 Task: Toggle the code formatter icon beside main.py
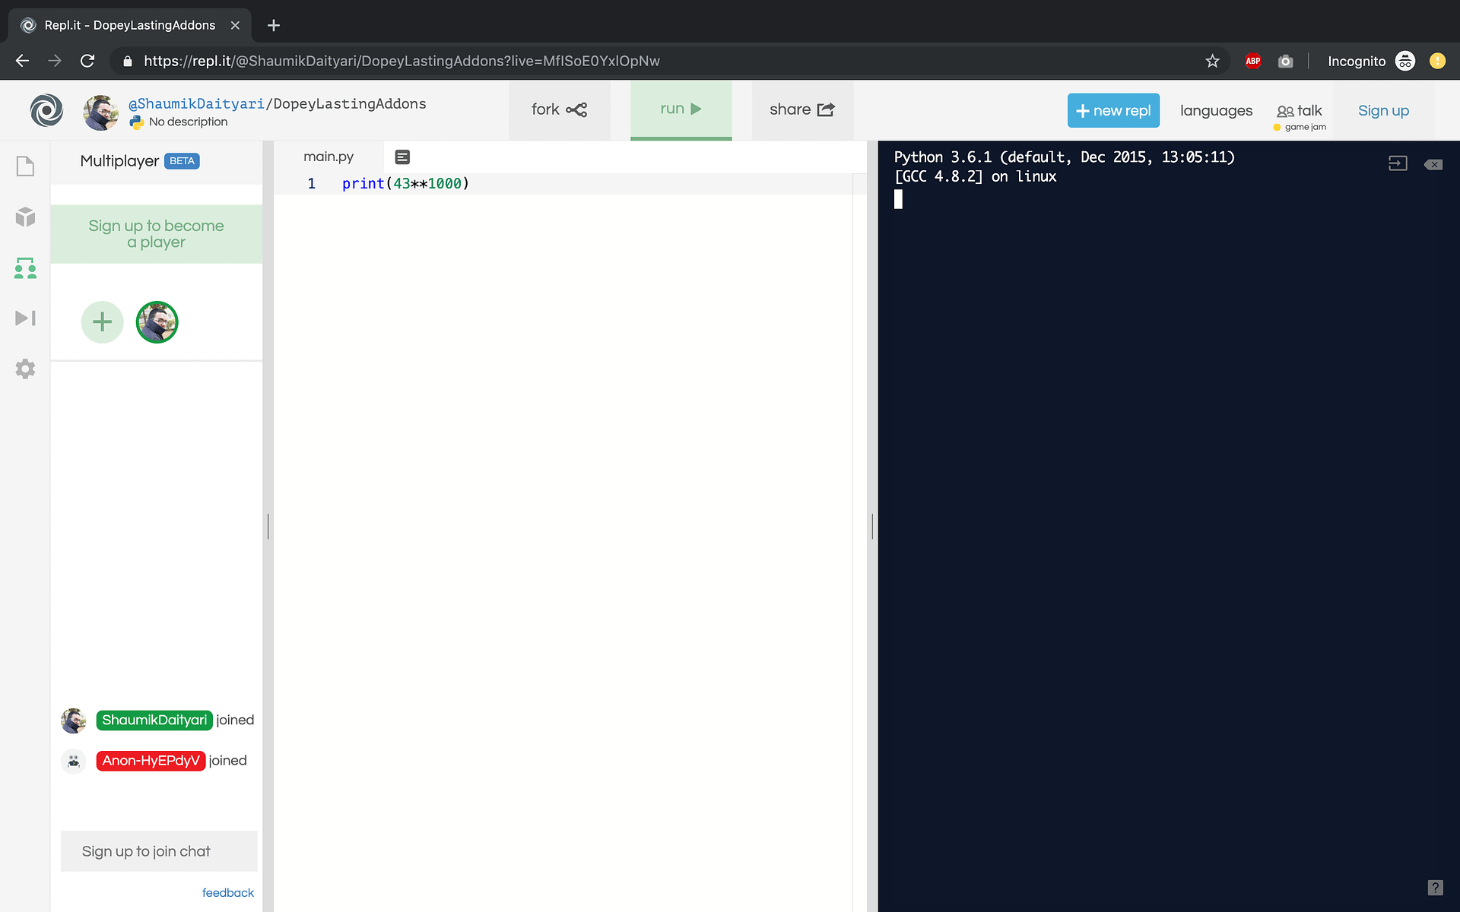(402, 157)
